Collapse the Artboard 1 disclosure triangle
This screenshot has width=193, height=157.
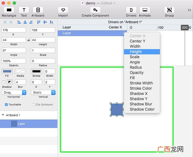3,115
